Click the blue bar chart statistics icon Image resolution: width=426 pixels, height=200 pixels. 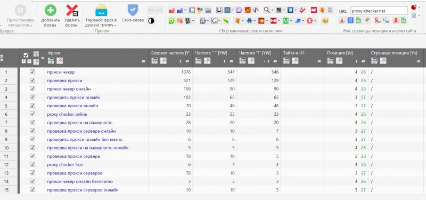pos(179,10)
